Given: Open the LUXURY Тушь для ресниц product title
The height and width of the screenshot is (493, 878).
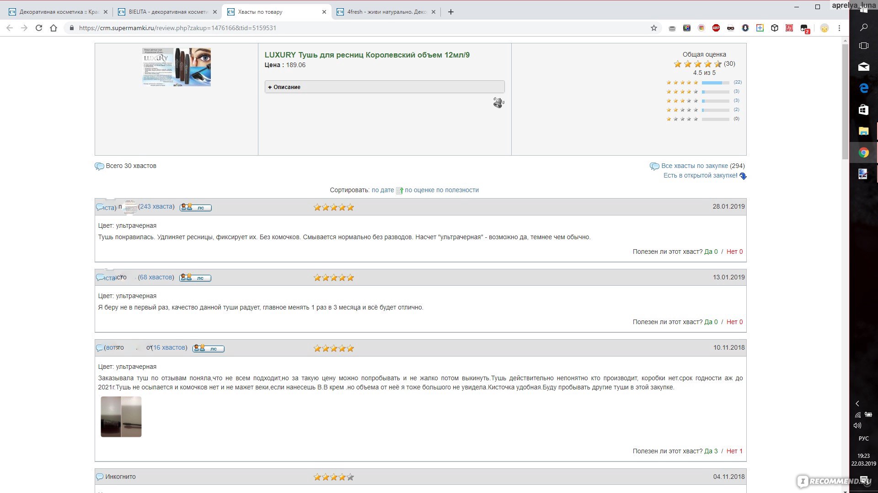Looking at the screenshot, I should (367, 55).
